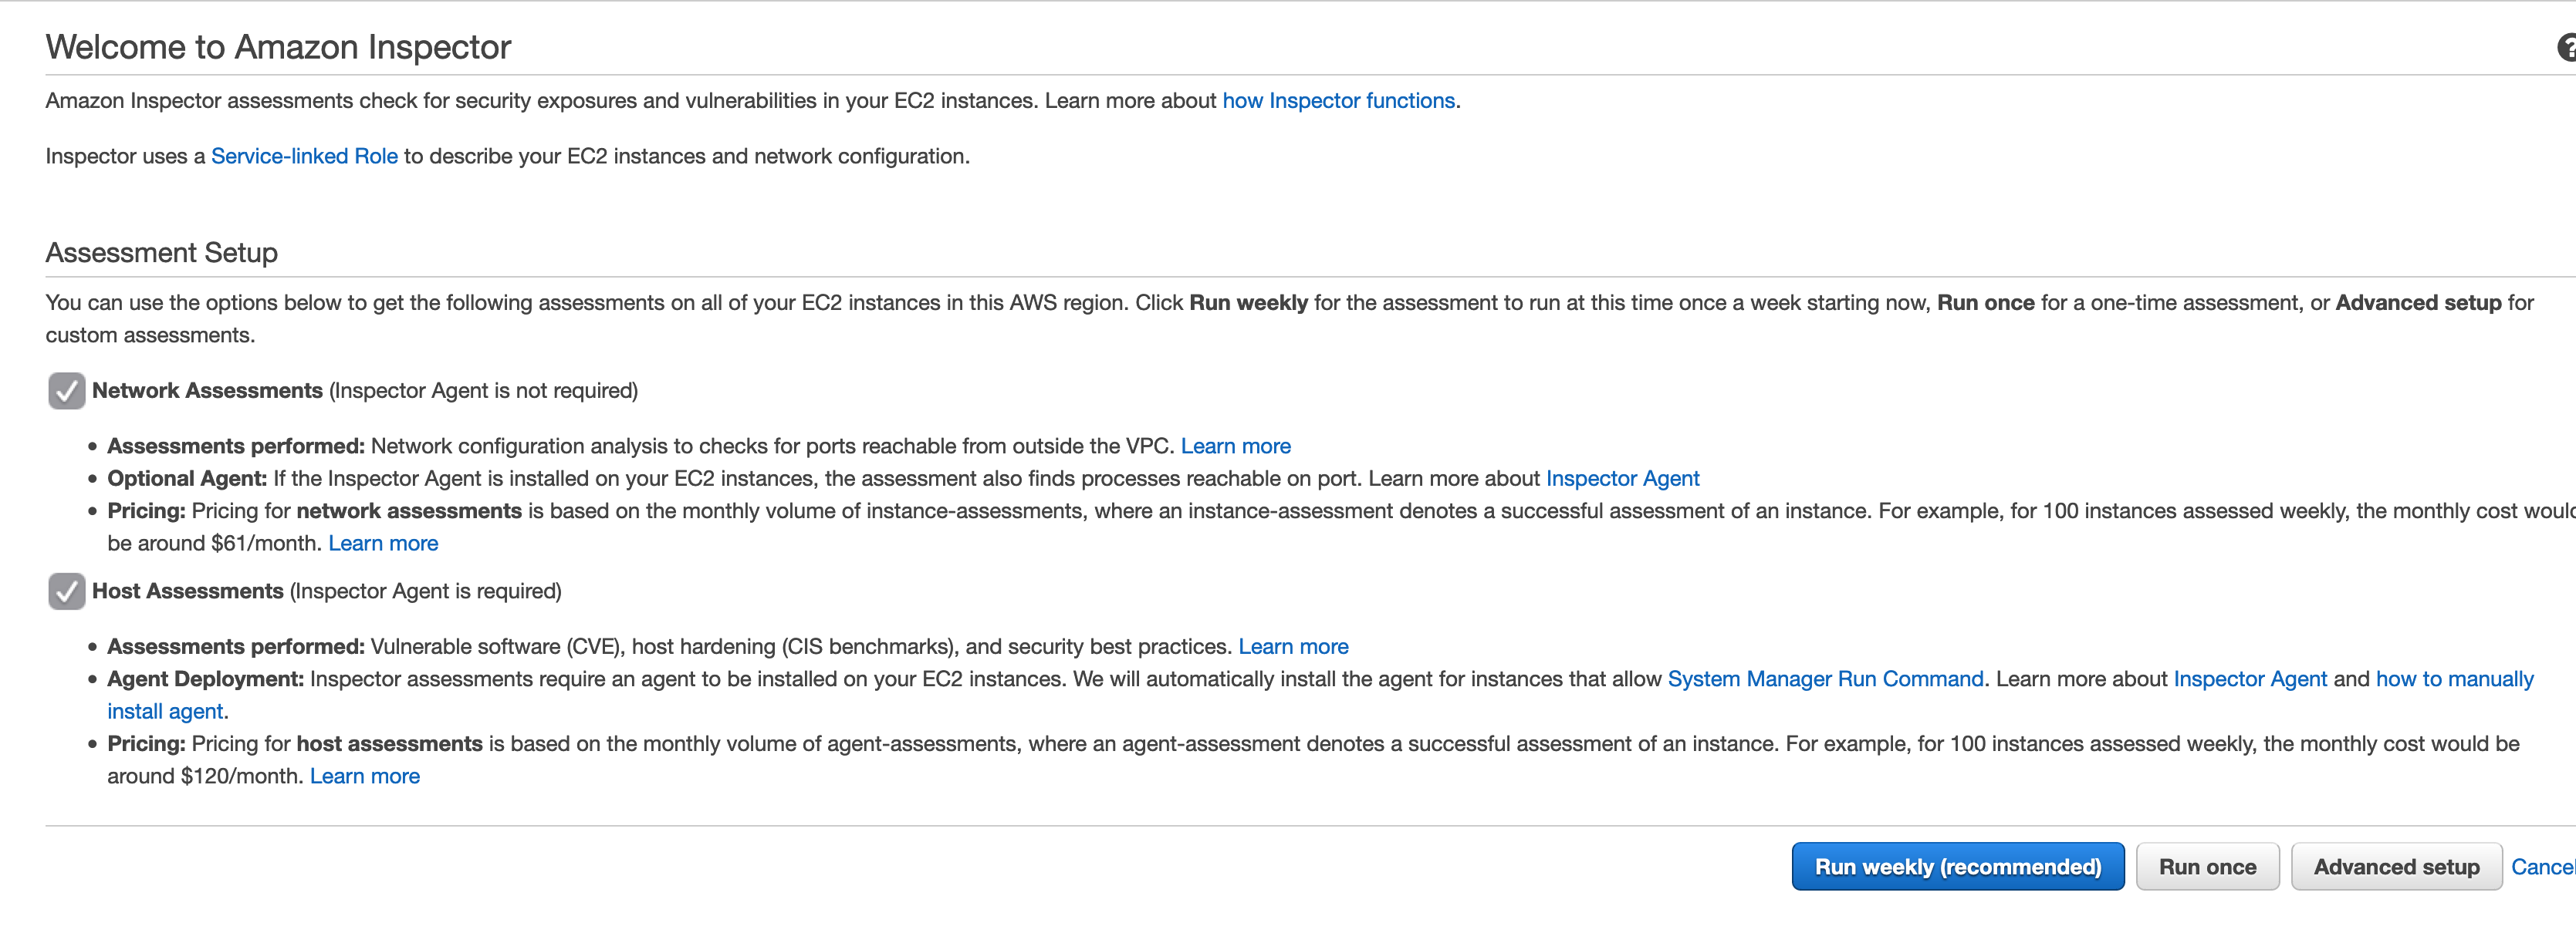Open how to manually install agent link

click(2454, 679)
